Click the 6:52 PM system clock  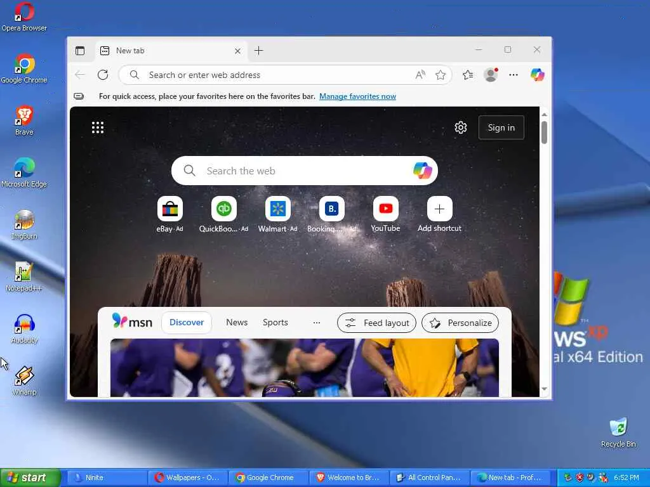click(x=627, y=477)
